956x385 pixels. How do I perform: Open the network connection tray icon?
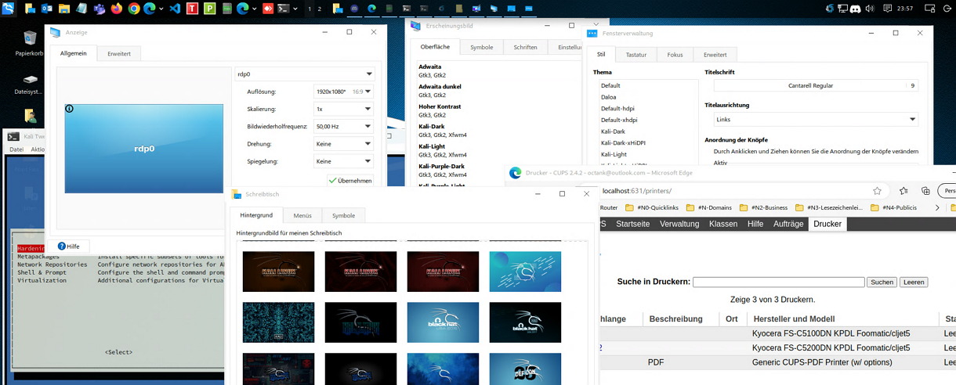coord(842,9)
